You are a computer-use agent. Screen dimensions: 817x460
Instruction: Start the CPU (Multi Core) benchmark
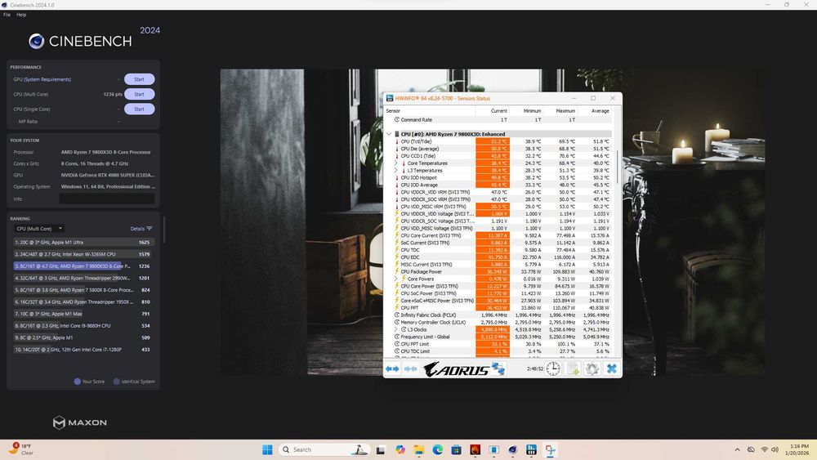pyautogui.click(x=139, y=94)
